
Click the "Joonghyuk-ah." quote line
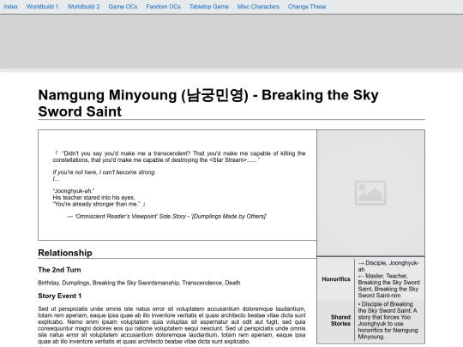coord(74,191)
